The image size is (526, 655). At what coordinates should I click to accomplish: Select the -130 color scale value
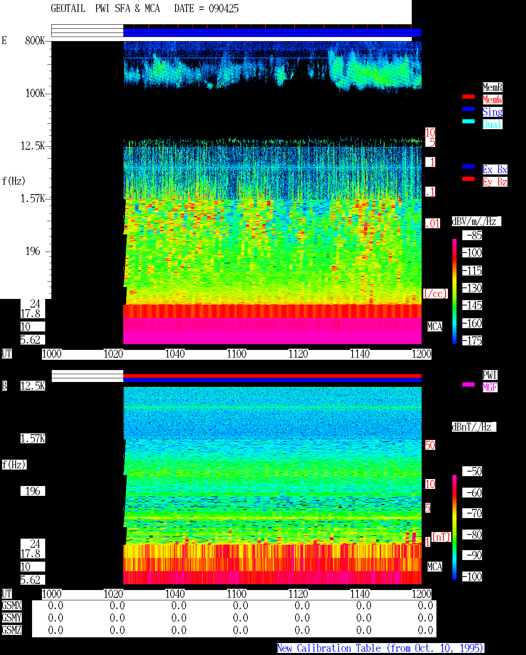coord(473,288)
